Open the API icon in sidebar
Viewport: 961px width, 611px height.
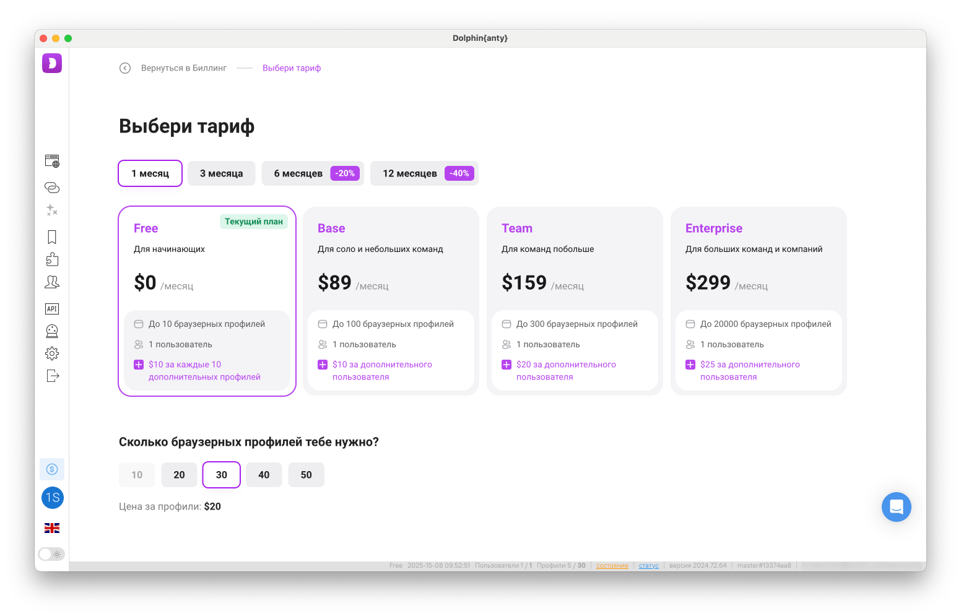[x=52, y=309]
